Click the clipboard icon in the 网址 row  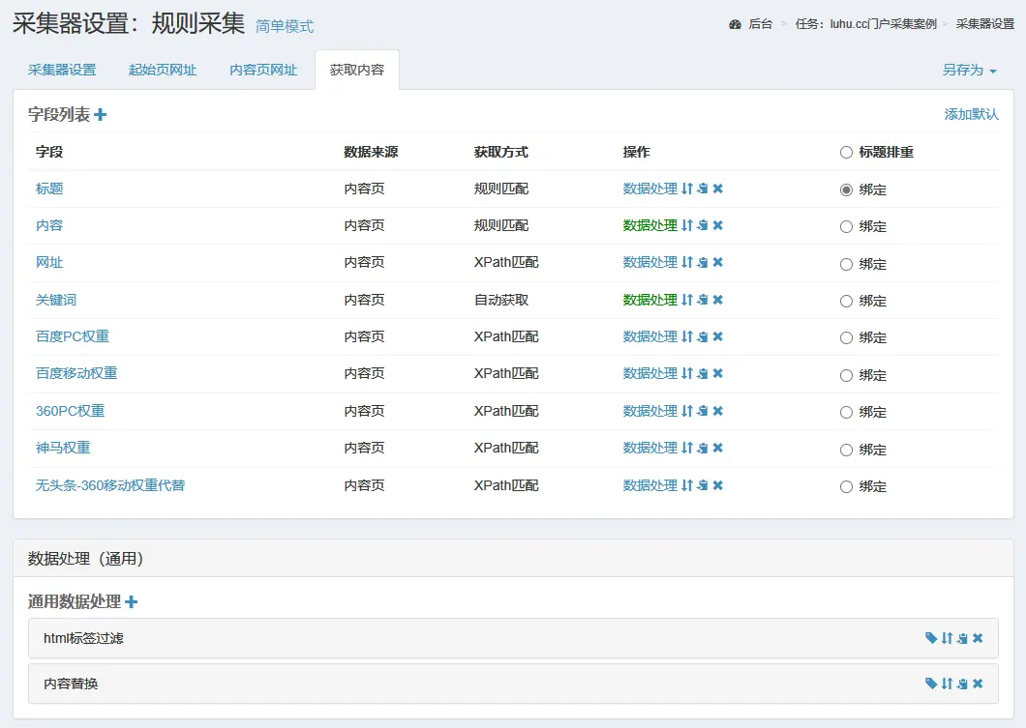tap(703, 262)
